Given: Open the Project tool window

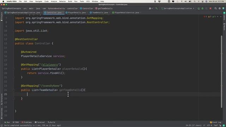Looking at the screenshot, I should pyautogui.click(x=1, y=17).
